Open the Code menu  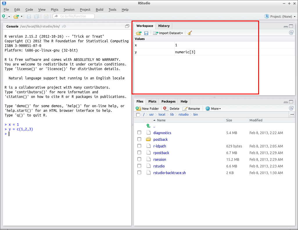point(29,10)
